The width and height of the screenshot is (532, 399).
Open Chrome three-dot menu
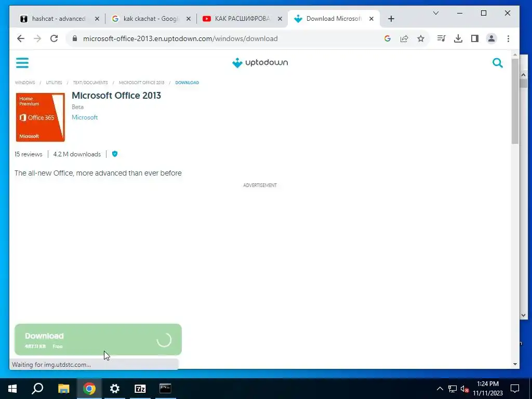tap(508, 38)
